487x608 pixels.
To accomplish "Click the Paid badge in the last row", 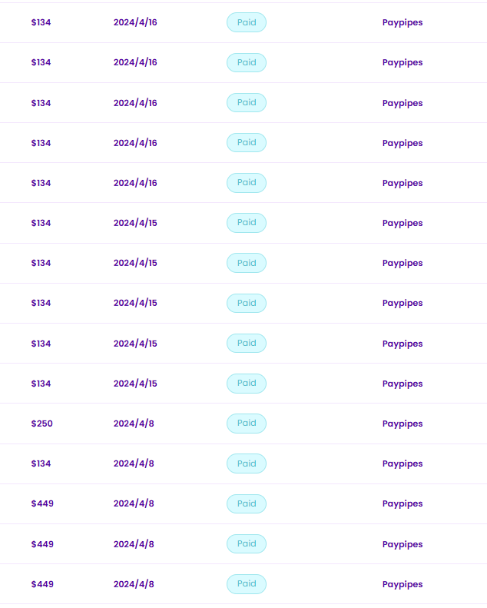I will [x=247, y=584].
